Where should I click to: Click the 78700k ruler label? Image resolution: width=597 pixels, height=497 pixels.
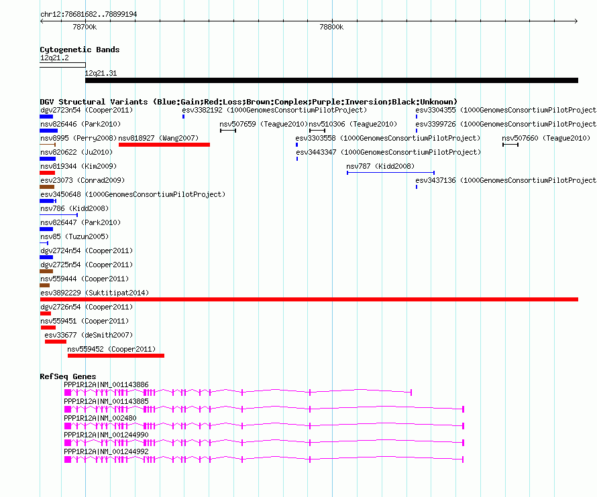click(85, 27)
